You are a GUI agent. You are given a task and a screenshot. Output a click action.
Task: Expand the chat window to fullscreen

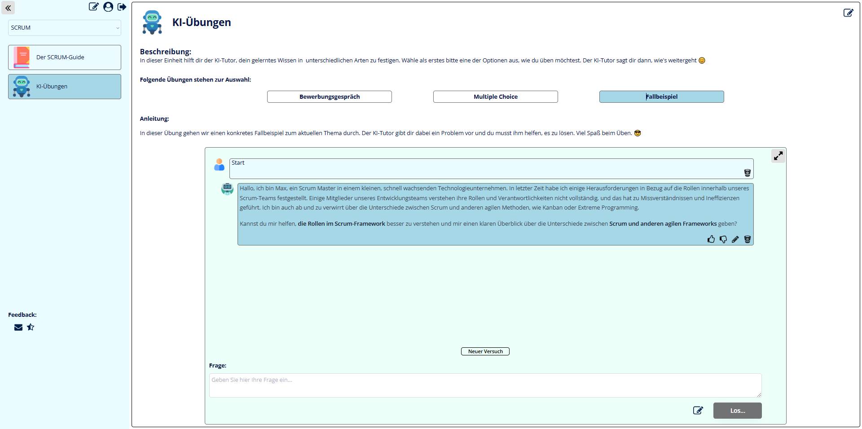[x=778, y=156]
